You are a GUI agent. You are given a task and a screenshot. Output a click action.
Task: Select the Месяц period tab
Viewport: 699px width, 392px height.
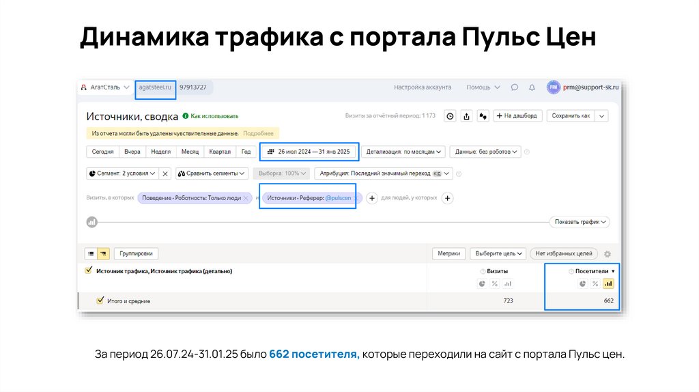pyautogui.click(x=190, y=152)
